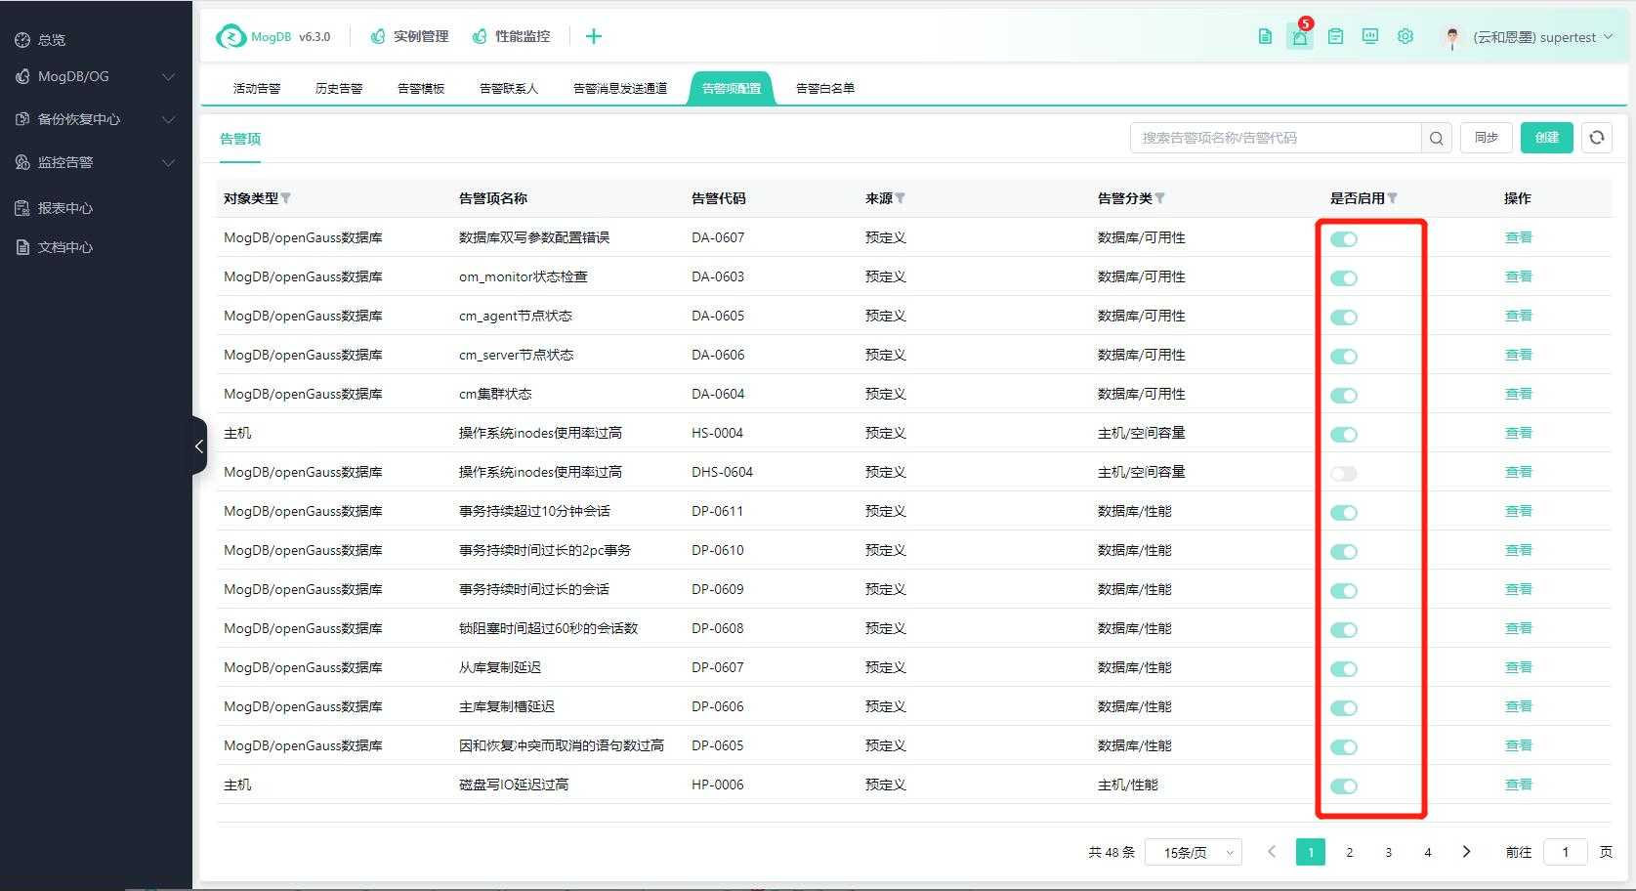The height and width of the screenshot is (891, 1636).
Task: Open the document icon in header
Action: tap(1265, 37)
